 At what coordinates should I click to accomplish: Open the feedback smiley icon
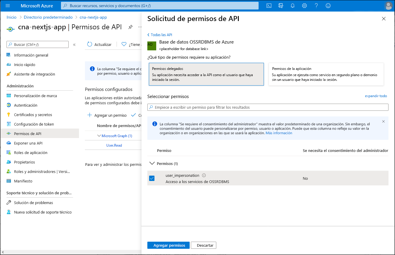click(x=328, y=6)
